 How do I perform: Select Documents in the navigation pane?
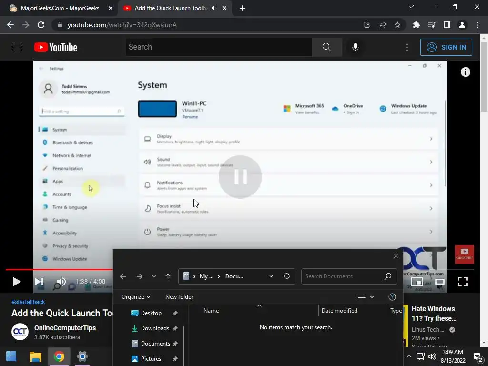click(155, 344)
